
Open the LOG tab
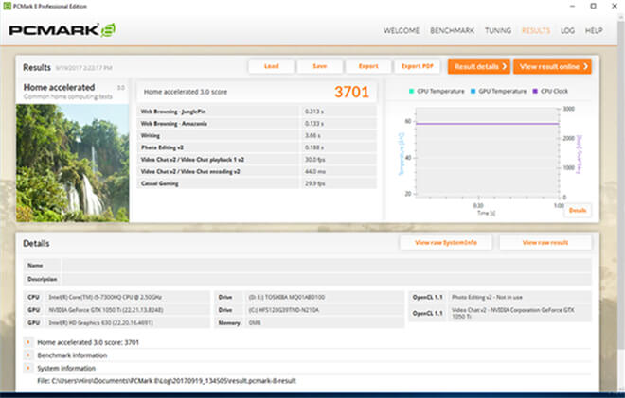pos(567,30)
